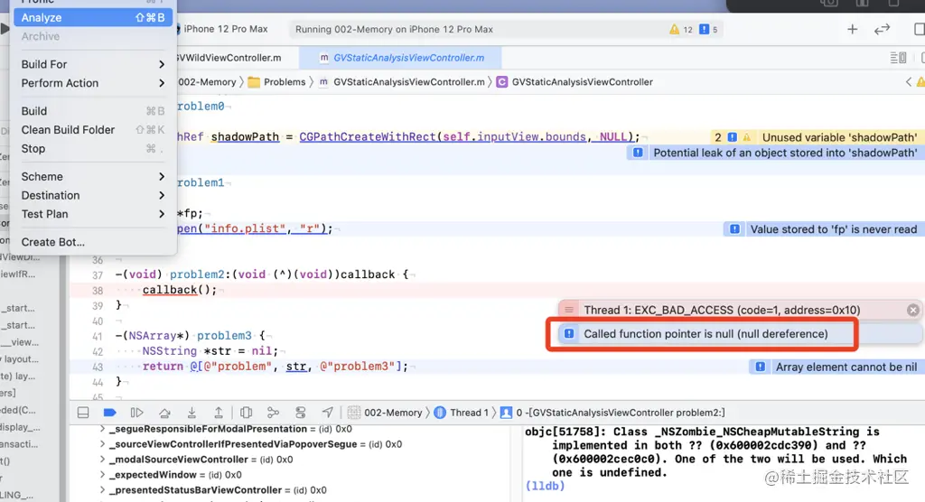The image size is (925, 502).
Task: Continue program execution
Action: pyautogui.click(x=137, y=413)
